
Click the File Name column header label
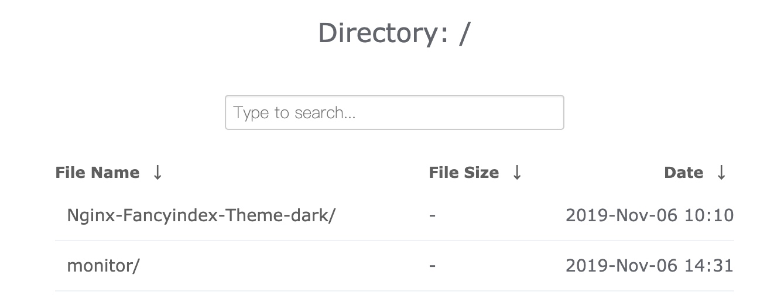[97, 173]
